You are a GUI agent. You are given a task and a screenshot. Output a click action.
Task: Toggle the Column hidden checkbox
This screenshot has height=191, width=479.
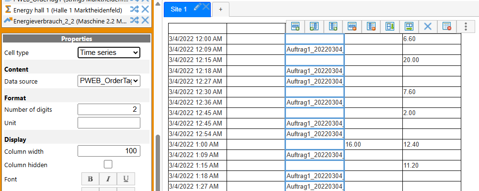pyautogui.click(x=108, y=165)
